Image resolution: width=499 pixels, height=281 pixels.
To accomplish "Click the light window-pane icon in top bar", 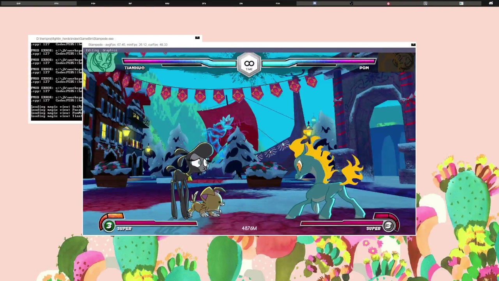I will point(461,3).
